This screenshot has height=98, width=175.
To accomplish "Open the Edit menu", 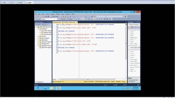I will [39, 14].
